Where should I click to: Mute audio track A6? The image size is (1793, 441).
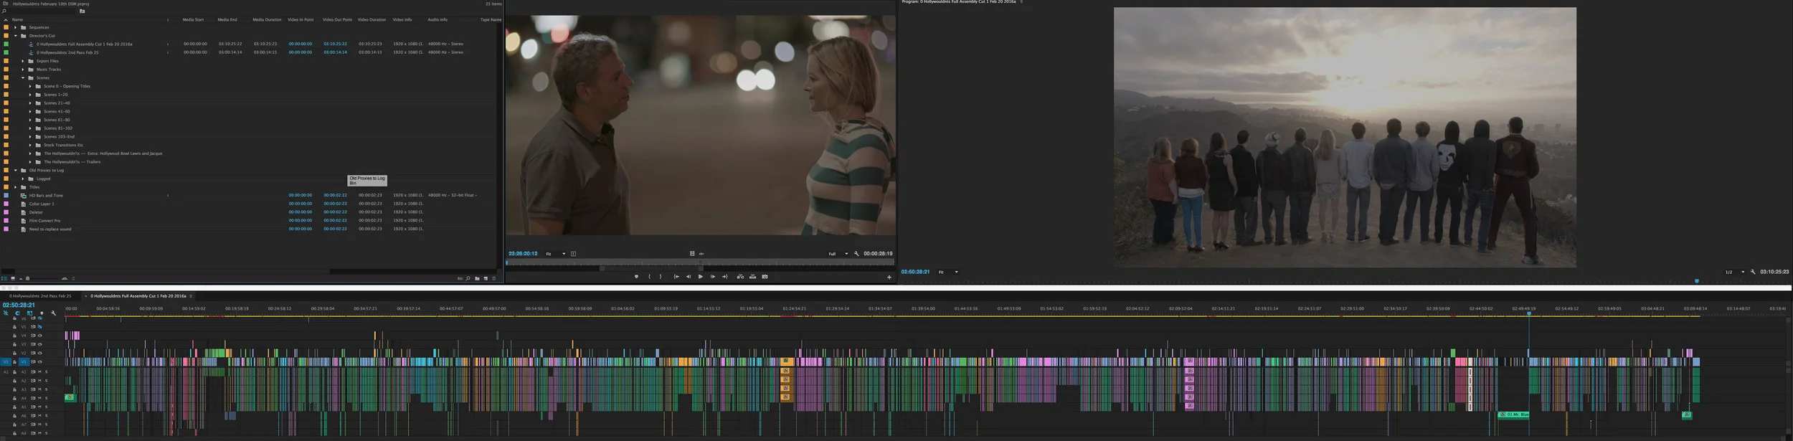pos(39,416)
